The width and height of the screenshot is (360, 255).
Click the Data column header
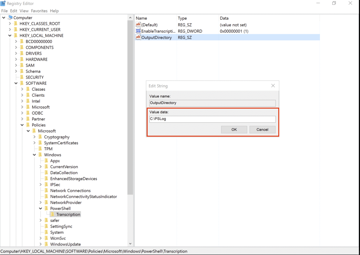(224, 18)
